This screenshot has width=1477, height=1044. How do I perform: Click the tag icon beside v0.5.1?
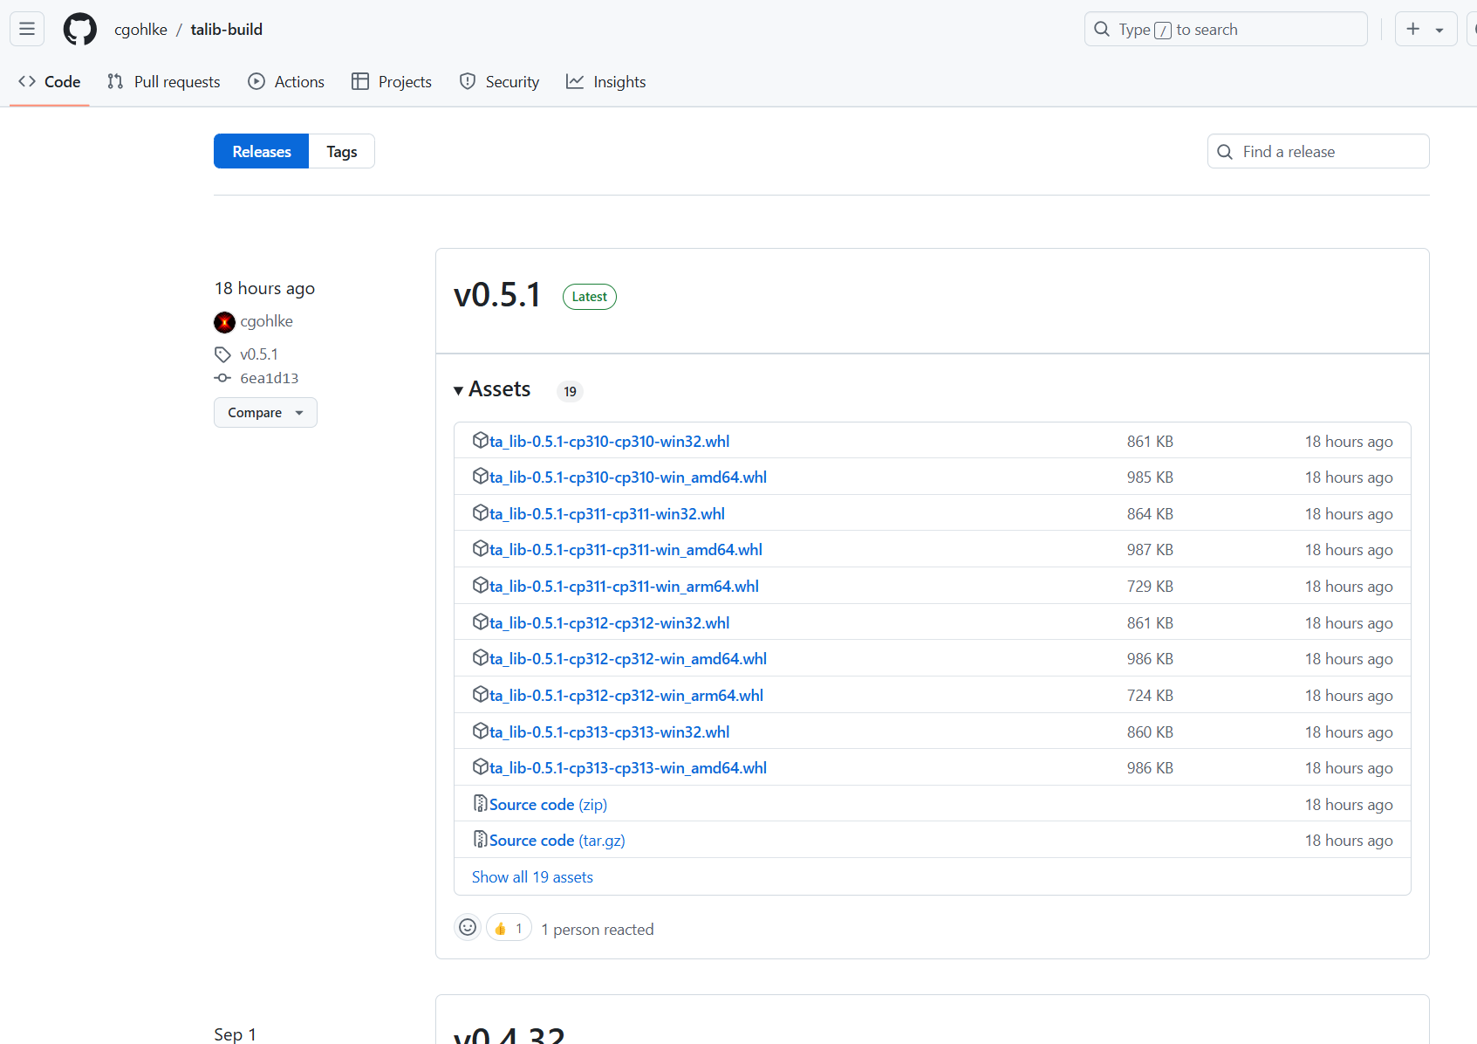click(222, 354)
